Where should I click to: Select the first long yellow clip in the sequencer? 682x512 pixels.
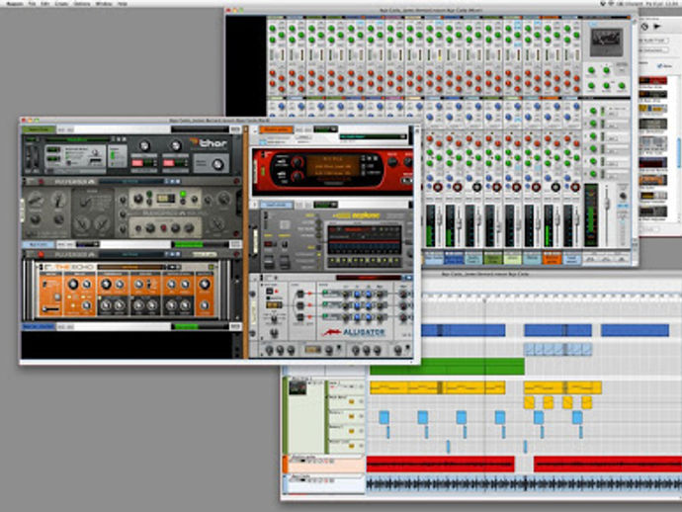[438, 387]
